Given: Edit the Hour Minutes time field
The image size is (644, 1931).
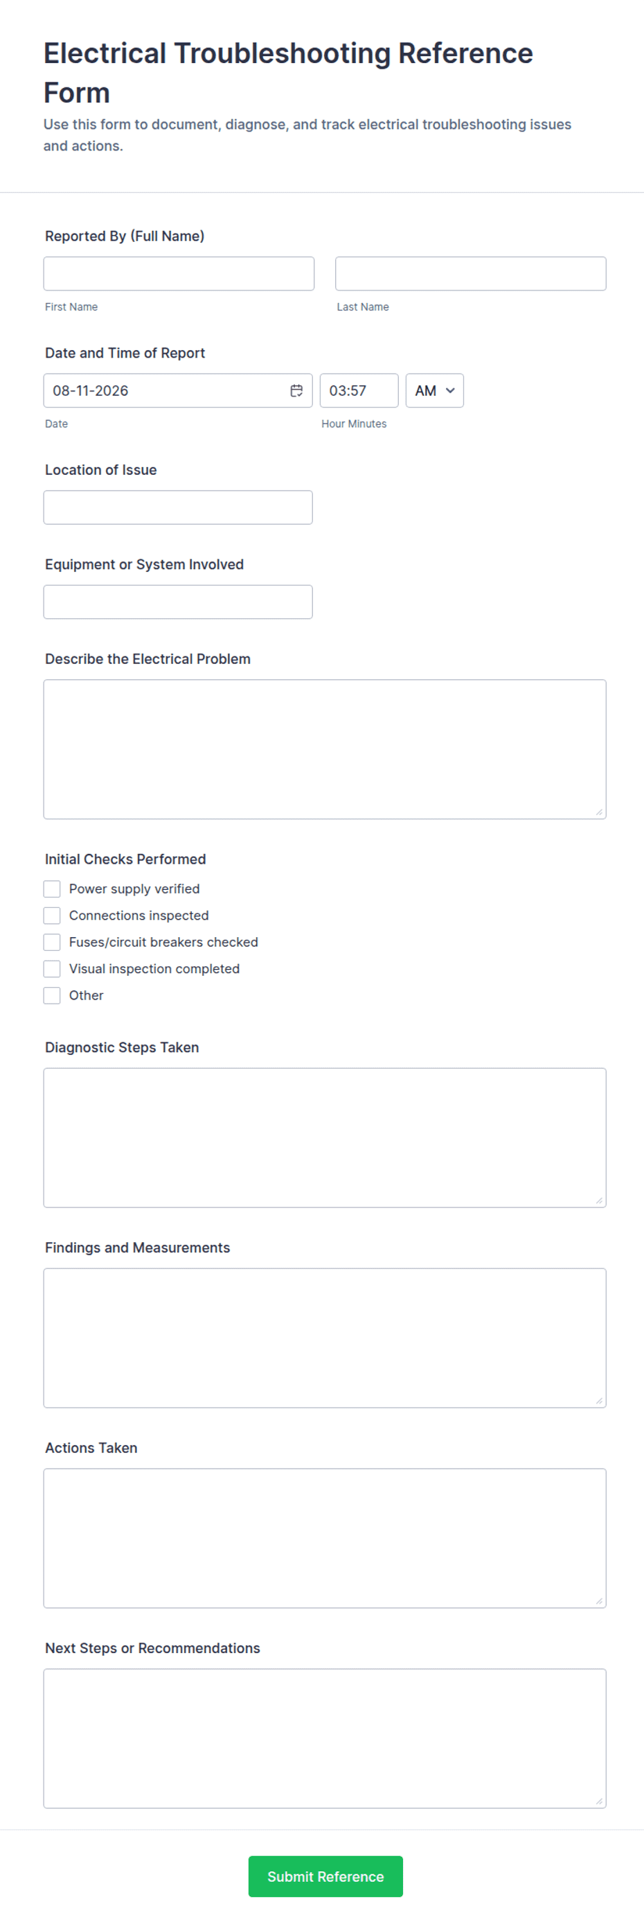Looking at the screenshot, I should coord(359,390).
